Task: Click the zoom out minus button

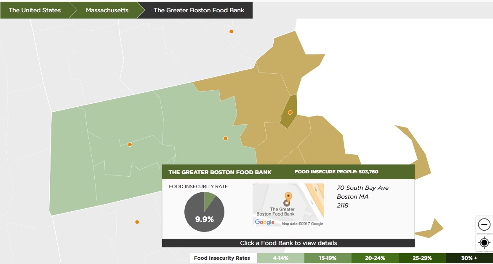Action: click(484, 225)
